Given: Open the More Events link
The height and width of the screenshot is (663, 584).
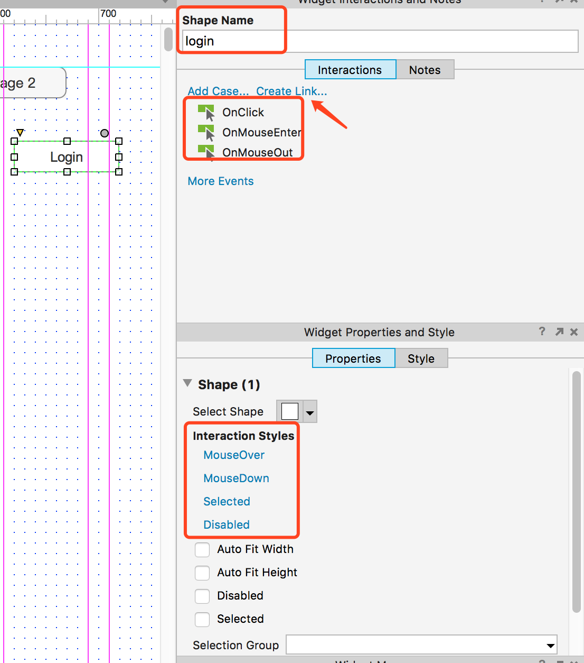Looking at the screenshot, I should [221, 181].
